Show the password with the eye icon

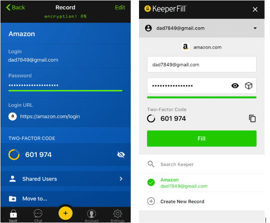coord(235,86)
